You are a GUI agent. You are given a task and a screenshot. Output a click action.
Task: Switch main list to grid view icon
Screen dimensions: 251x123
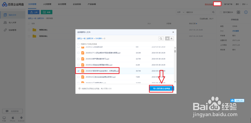pyautogui.click(x=238, y=12)
